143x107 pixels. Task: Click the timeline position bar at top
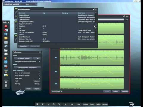click(111, 20)
